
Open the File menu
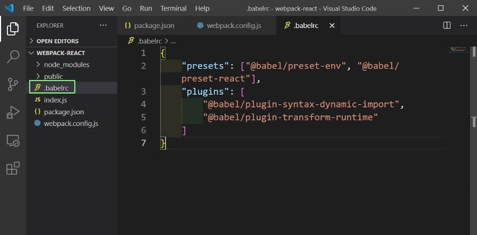pos(28,8)
